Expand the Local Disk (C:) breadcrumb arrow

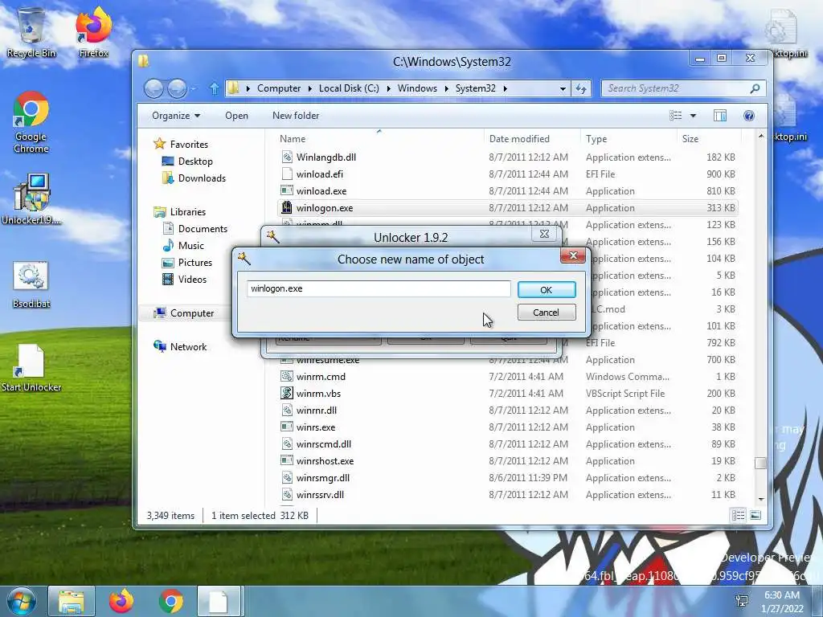click(x=388, y=88)
